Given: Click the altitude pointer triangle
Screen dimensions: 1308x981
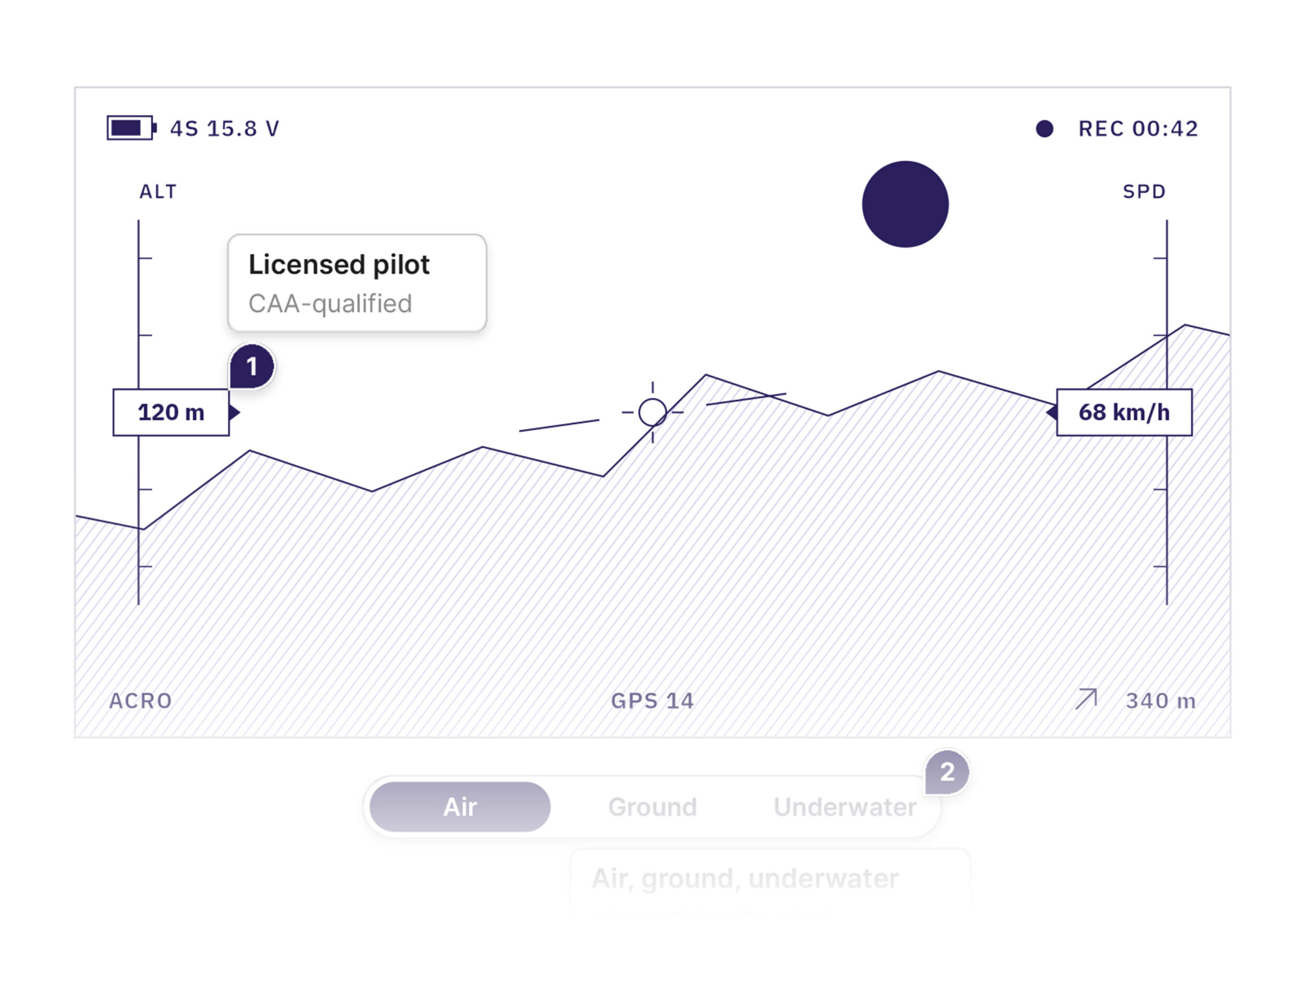Looking at the screenshot, I should click(235, 412).
